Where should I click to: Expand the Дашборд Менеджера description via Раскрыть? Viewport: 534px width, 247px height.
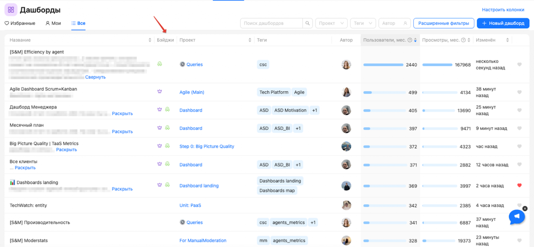[122, 114]
